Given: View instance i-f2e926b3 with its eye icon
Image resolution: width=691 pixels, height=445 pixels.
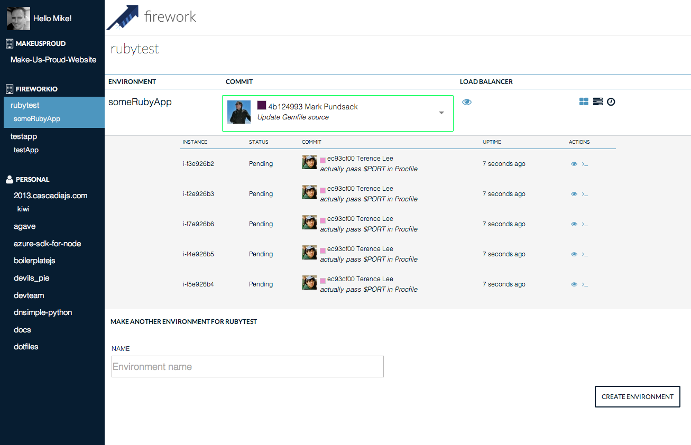Looking at the screenshot, I should tap(574, 194).
